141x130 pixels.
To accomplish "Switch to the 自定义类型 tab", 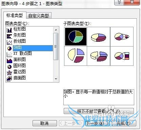I will point(39,16).
